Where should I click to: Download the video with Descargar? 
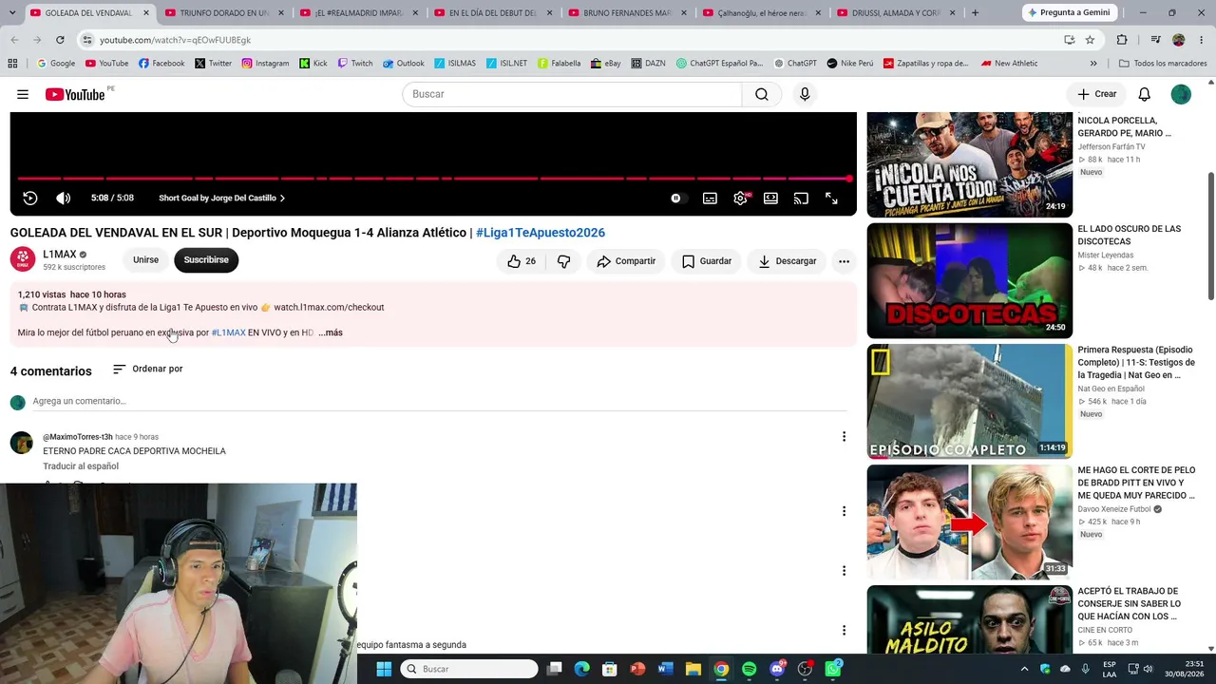(787, 261)
